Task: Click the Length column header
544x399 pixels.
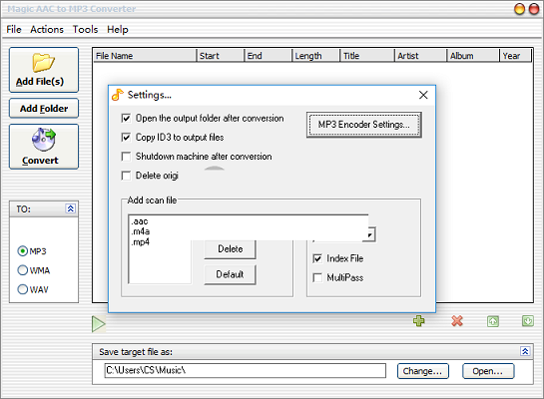Action: tap(316, 56)
